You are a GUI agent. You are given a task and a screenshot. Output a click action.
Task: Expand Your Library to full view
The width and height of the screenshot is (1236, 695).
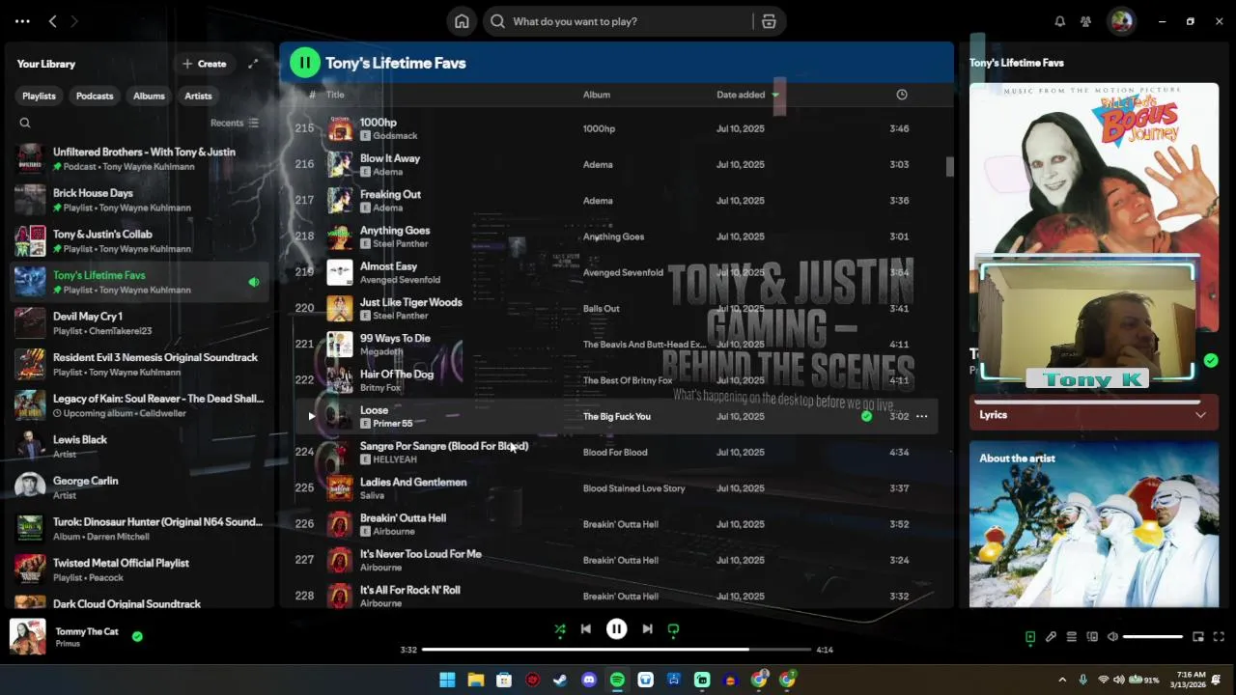tap(253, 64)
